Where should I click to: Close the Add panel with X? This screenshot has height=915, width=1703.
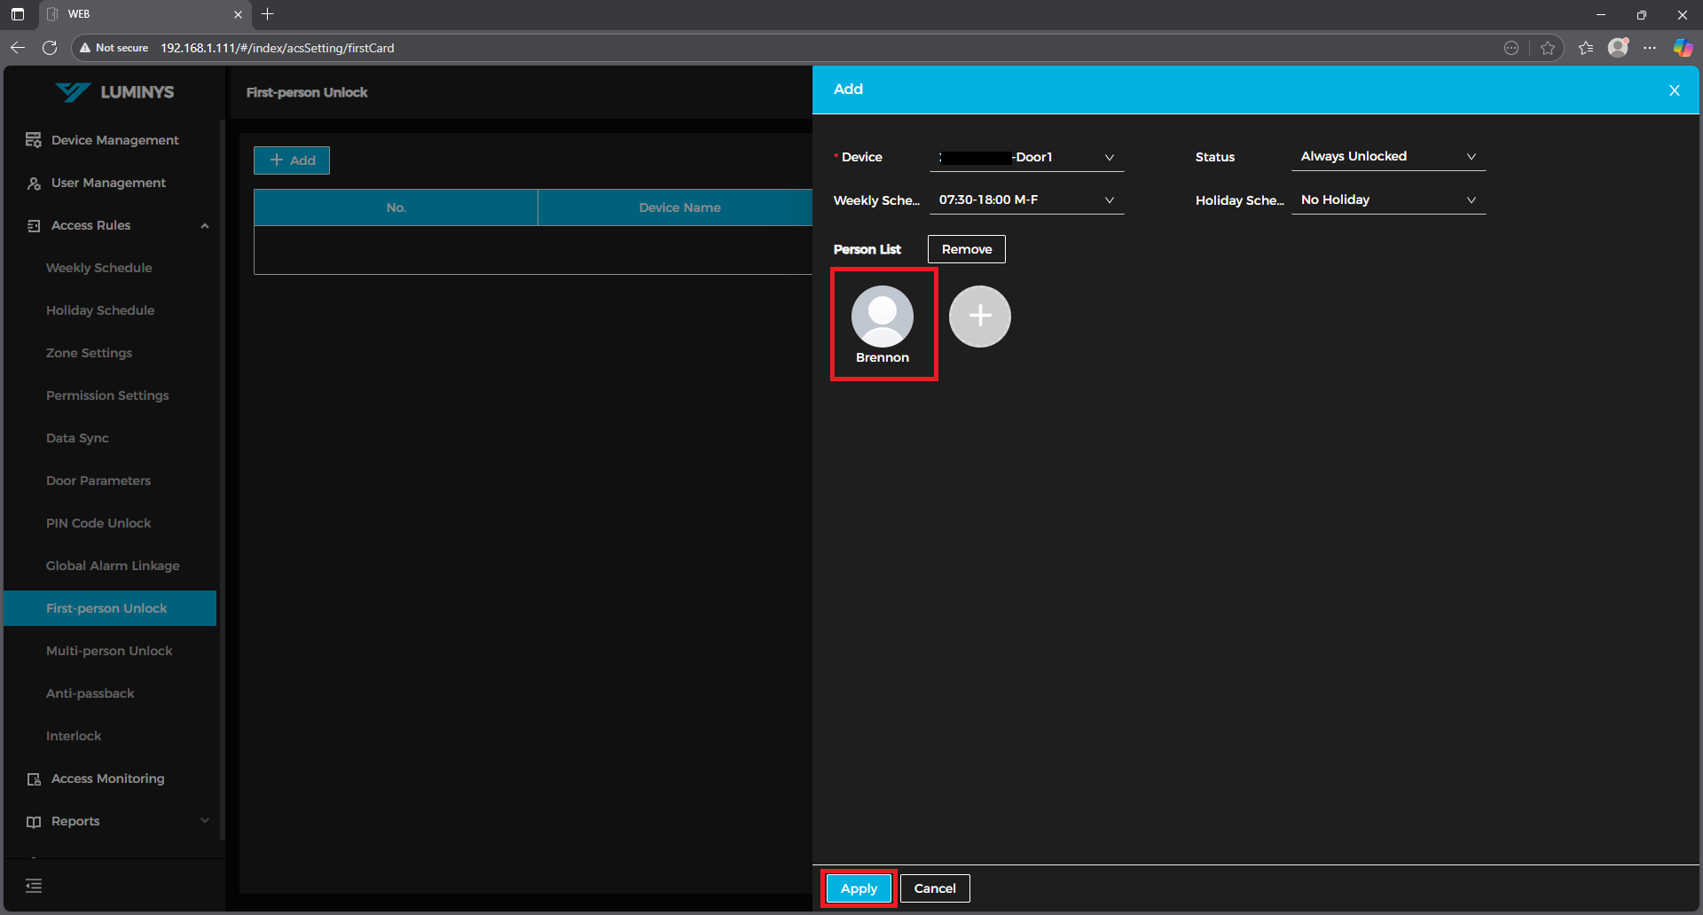tap(1674, 90)
